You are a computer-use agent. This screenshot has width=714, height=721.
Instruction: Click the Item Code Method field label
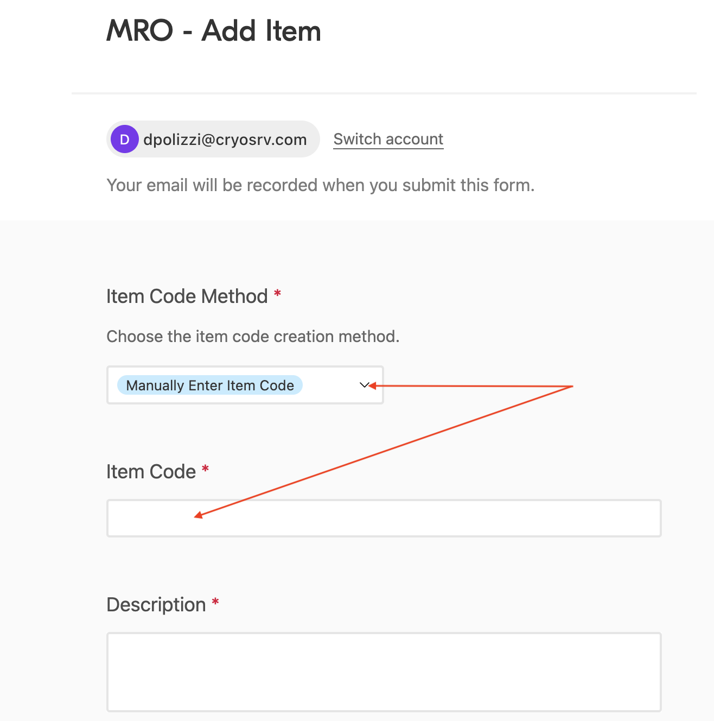187,296
